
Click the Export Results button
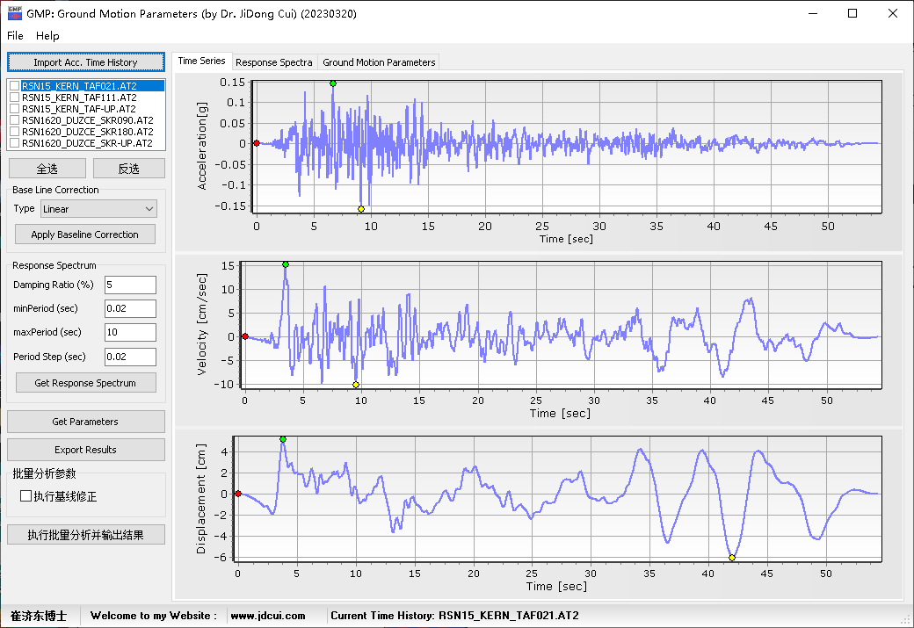point(86,450)
